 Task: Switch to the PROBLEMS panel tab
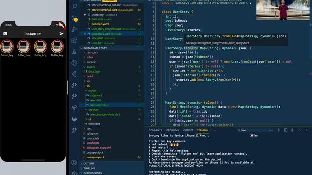[x=173, y=130]
